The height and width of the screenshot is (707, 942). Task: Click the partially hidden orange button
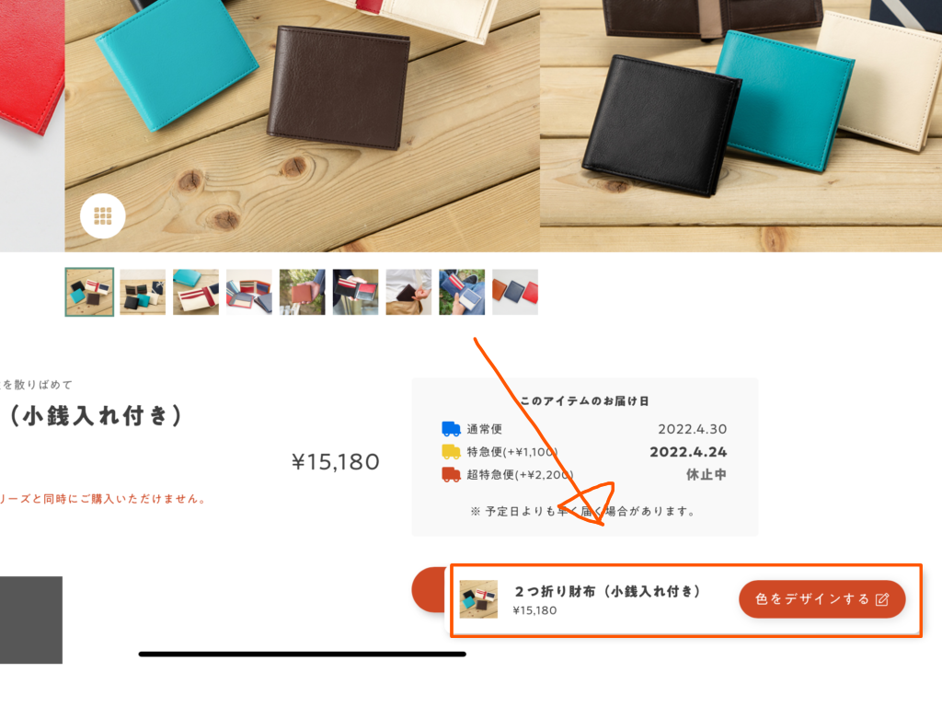click(431, 590)
